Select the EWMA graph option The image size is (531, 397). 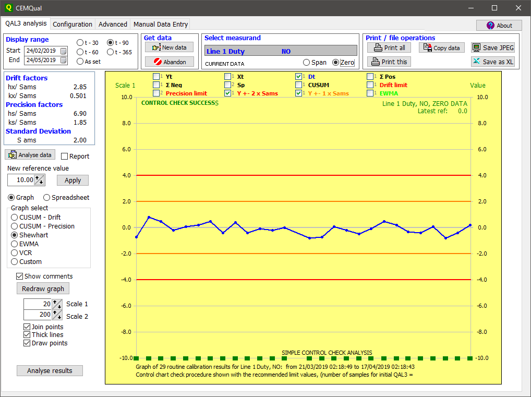[x=15, y=244]
